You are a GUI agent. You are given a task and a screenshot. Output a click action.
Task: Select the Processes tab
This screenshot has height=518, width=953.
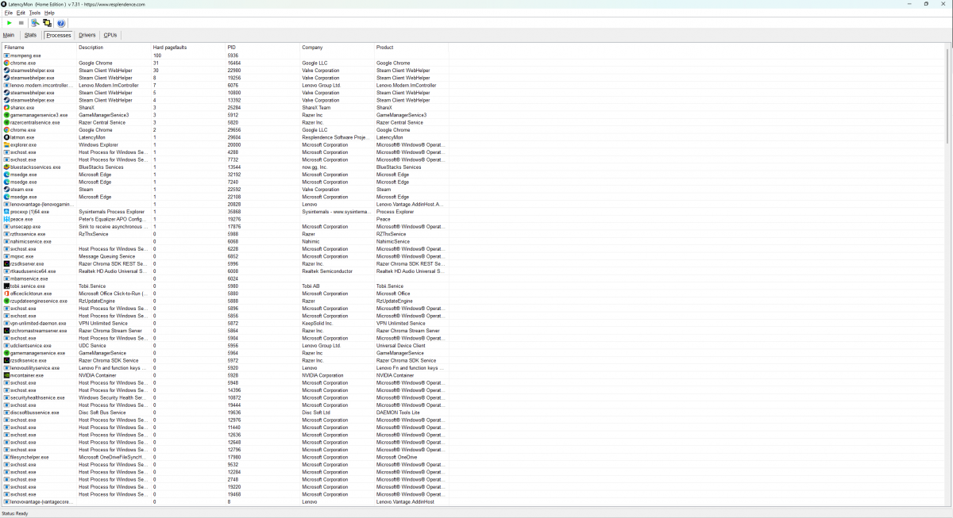click(58, 35)
